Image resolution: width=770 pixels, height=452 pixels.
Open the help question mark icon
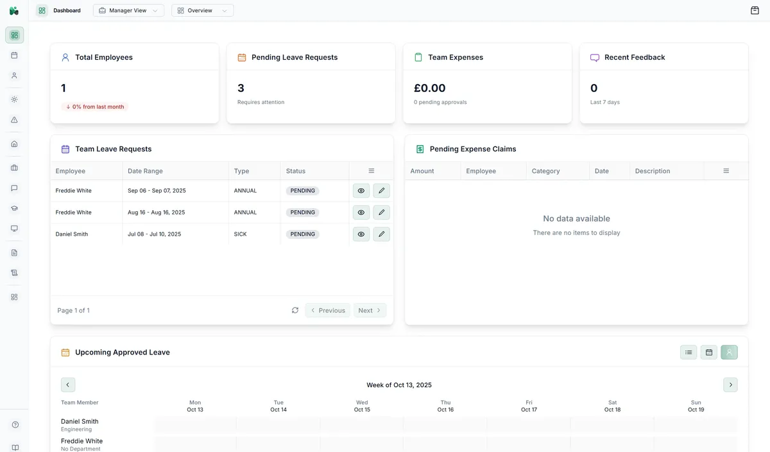15,424
